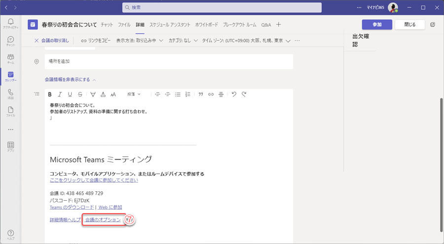Open Help in the sidebar
Screen dimensions: 444x244
pyautogui.click(x=10, y=234)
